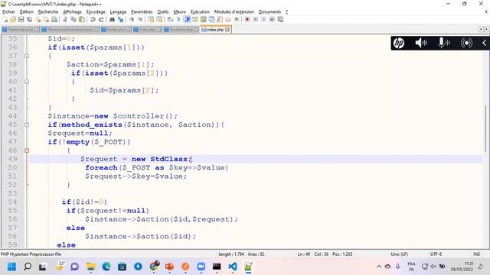Stop macro recording from the toolbar
Viewport: 490px width, 275px height.
pos(255,20)
